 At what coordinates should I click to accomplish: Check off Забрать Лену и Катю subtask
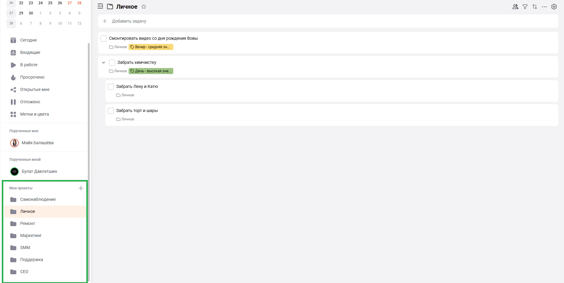click(x=111, y=86)
